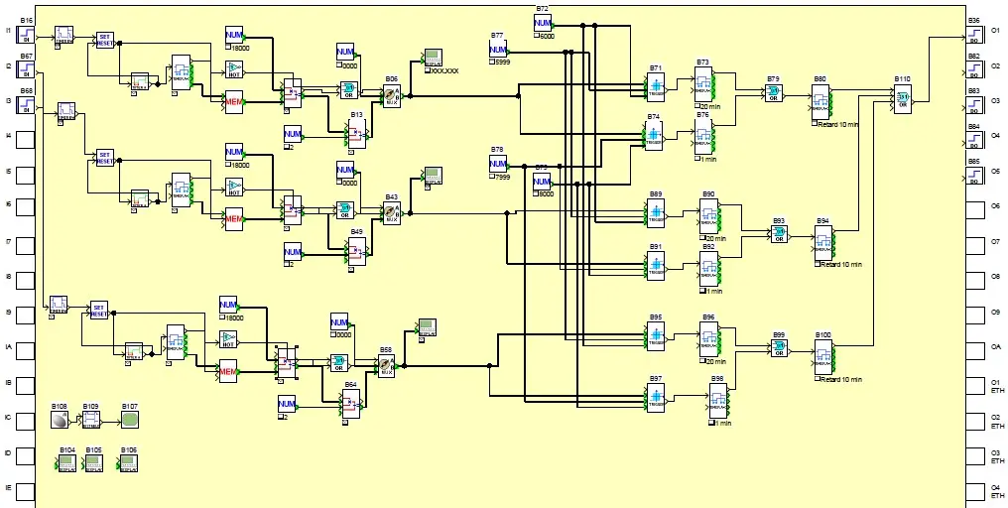
Task: Click the B77 NUM constant block
Action: (x=497, y=50)
